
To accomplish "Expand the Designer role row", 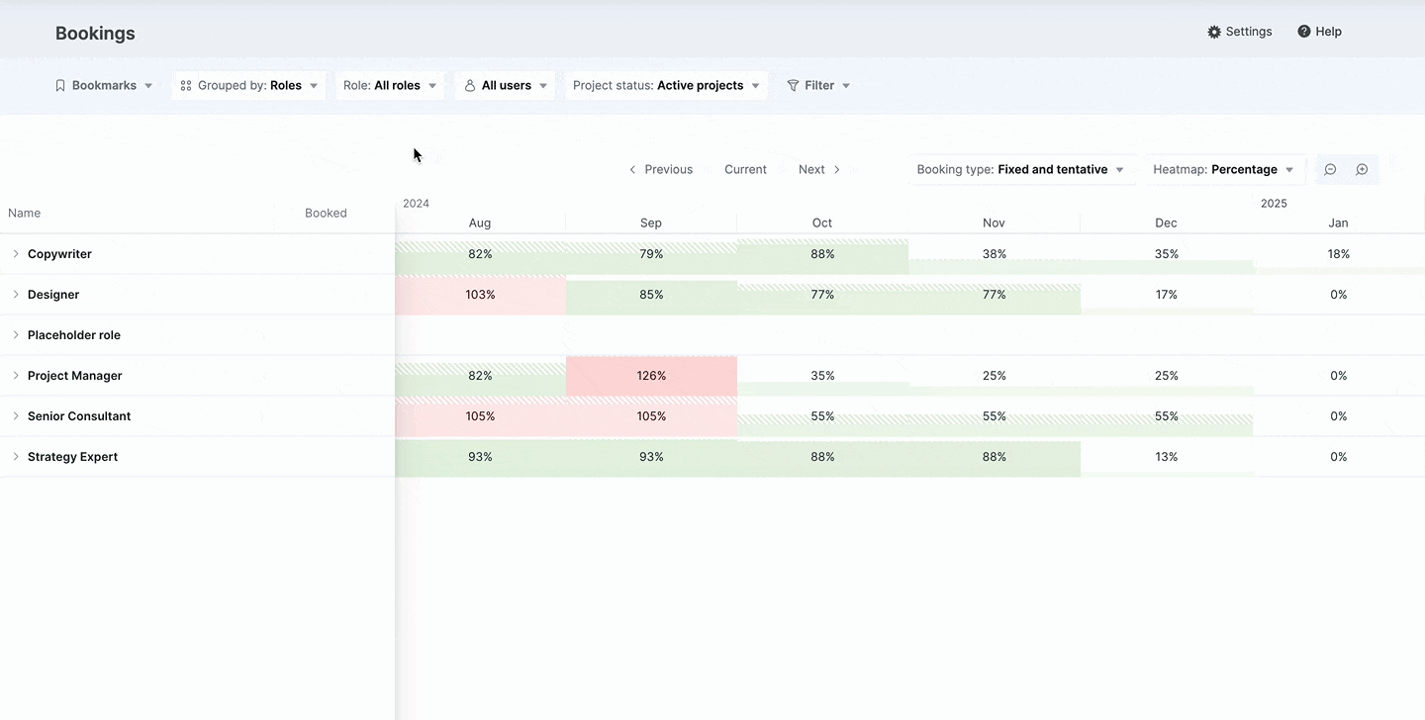I will (x=16, y=295).
